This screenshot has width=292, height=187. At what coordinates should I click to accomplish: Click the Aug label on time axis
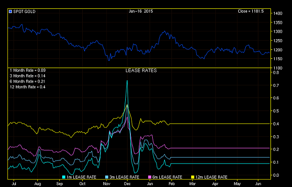(38, 184)
